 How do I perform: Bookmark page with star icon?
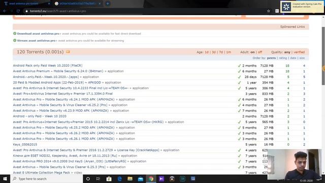[269, 11]
